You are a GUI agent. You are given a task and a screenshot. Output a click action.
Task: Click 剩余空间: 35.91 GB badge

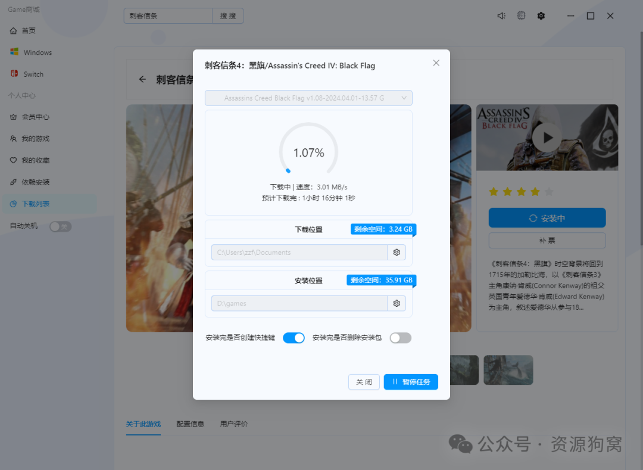[x=382, y=280]
